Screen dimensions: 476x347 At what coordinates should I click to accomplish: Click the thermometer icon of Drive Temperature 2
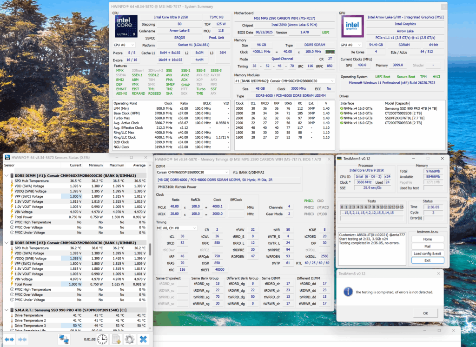click(x=12, y=320)
